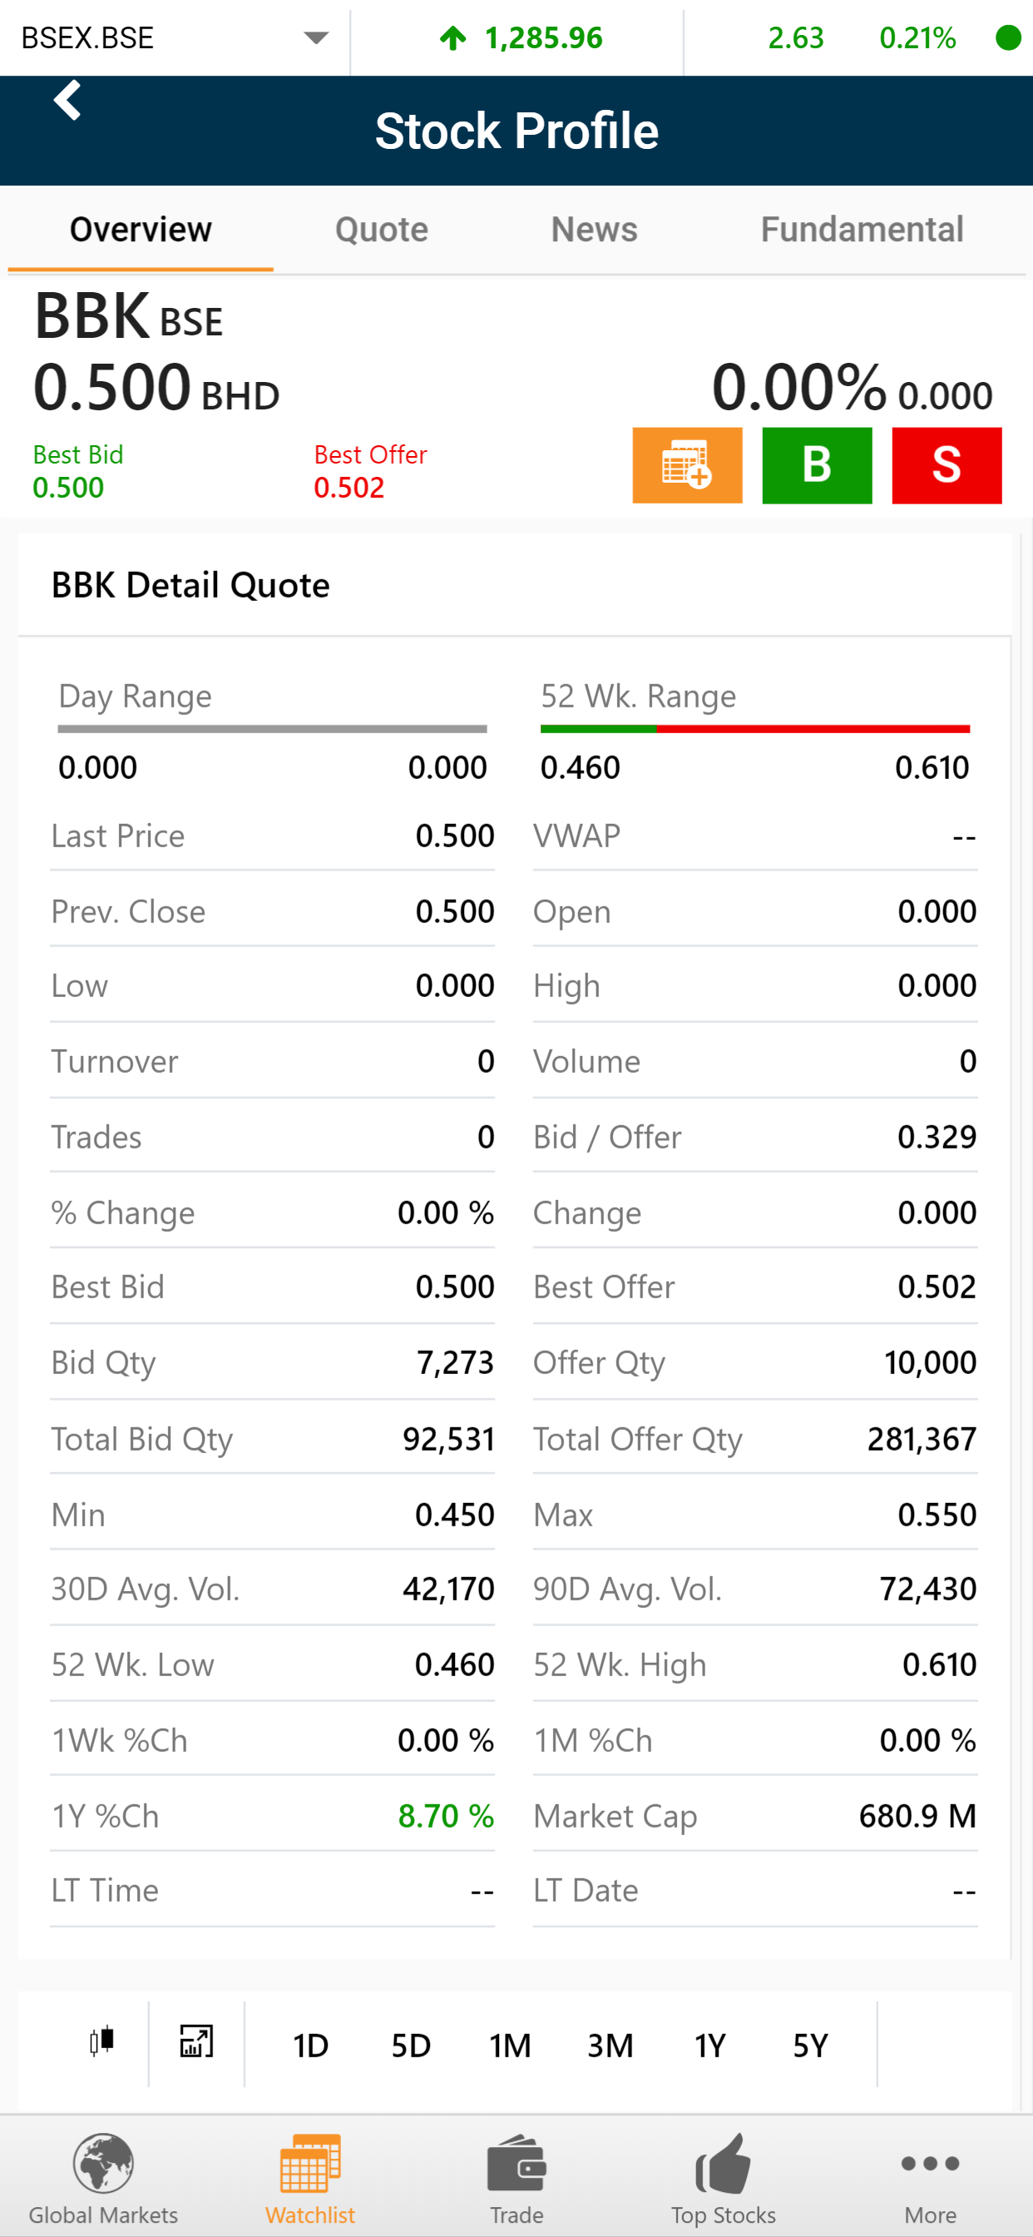Open Trade wallet from bottom navigation
Viewport: 1033px width, 2237px height.
pos(516,2178)
